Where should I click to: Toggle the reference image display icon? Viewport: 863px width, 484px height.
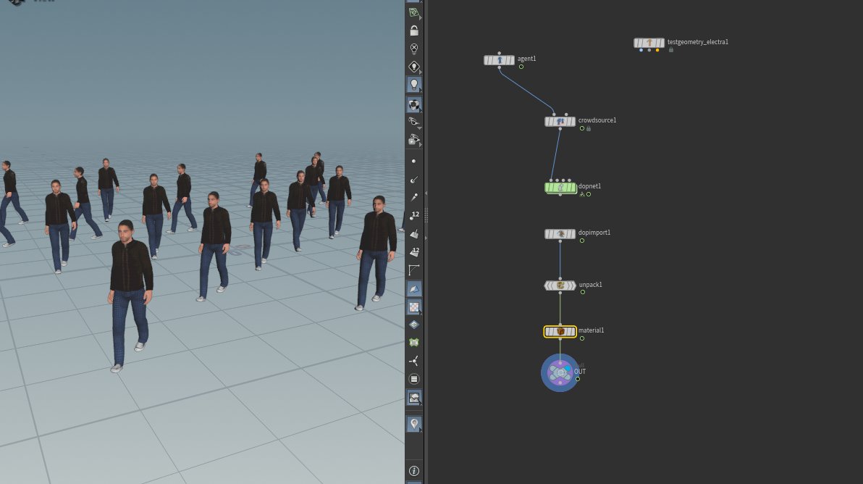coord(414,398)
